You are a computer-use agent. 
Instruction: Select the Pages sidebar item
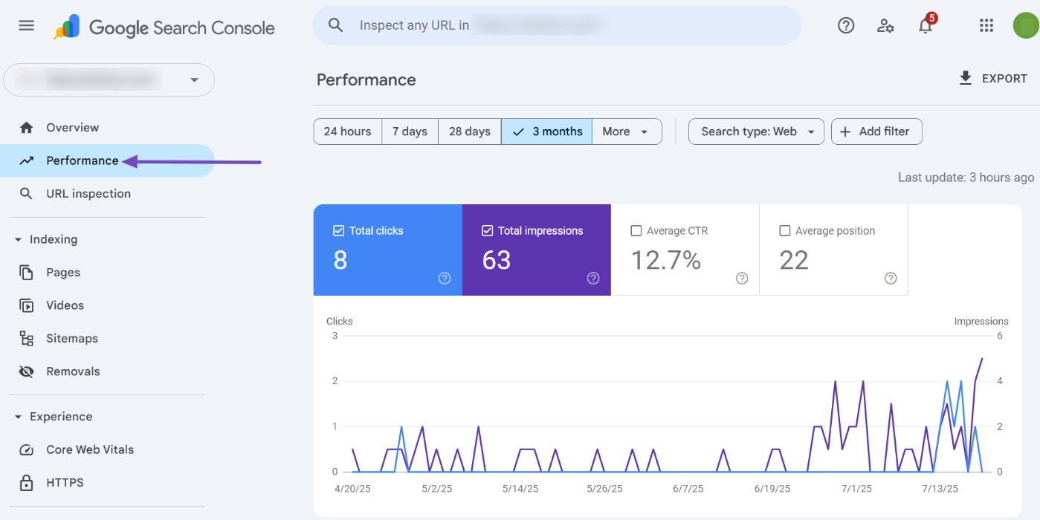coord(64,272)
